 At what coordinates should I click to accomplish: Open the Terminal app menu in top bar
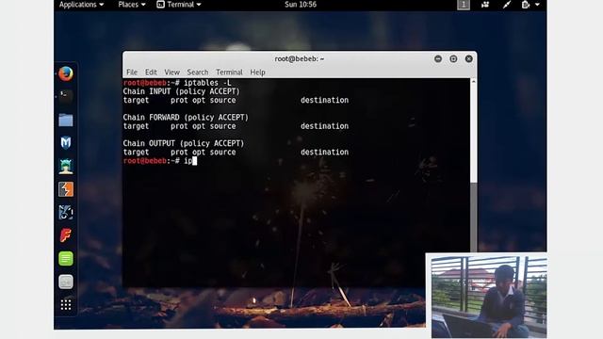coord(179,5)
